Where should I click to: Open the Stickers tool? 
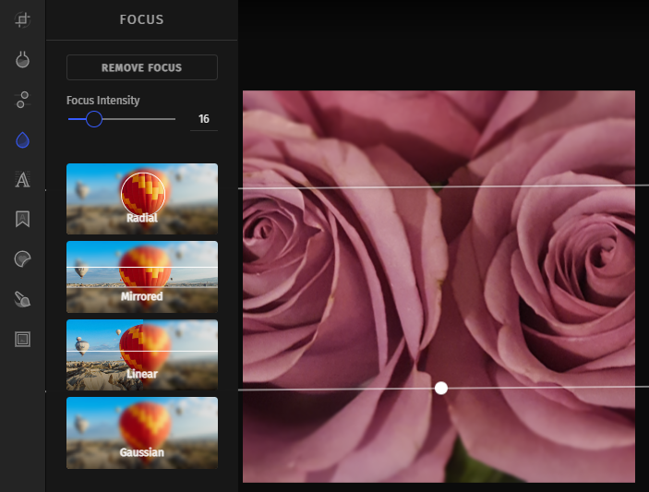(22, 259)
